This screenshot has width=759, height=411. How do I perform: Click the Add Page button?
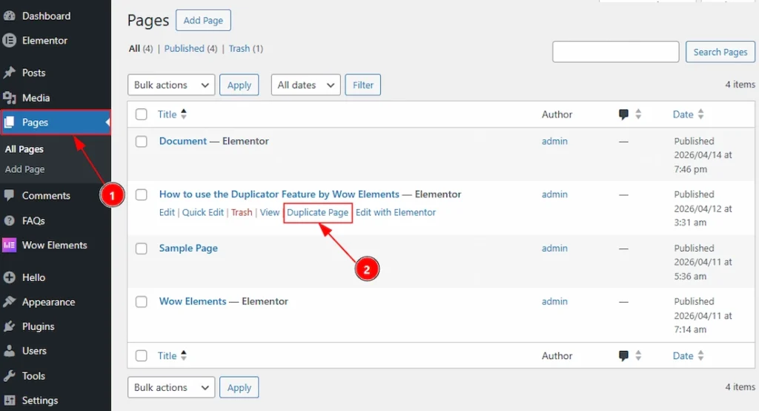click(203, 20)
